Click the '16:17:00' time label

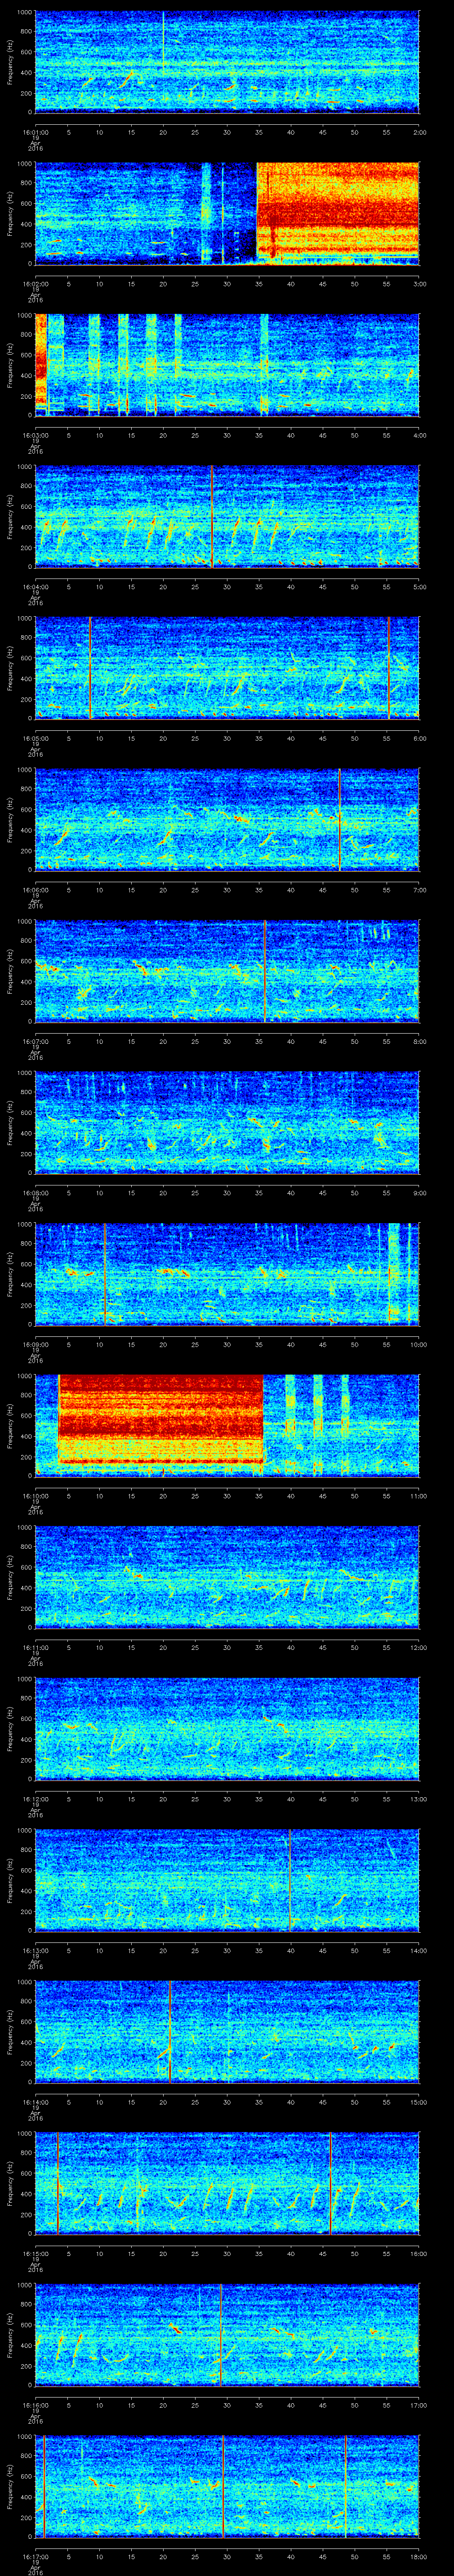35,2555
